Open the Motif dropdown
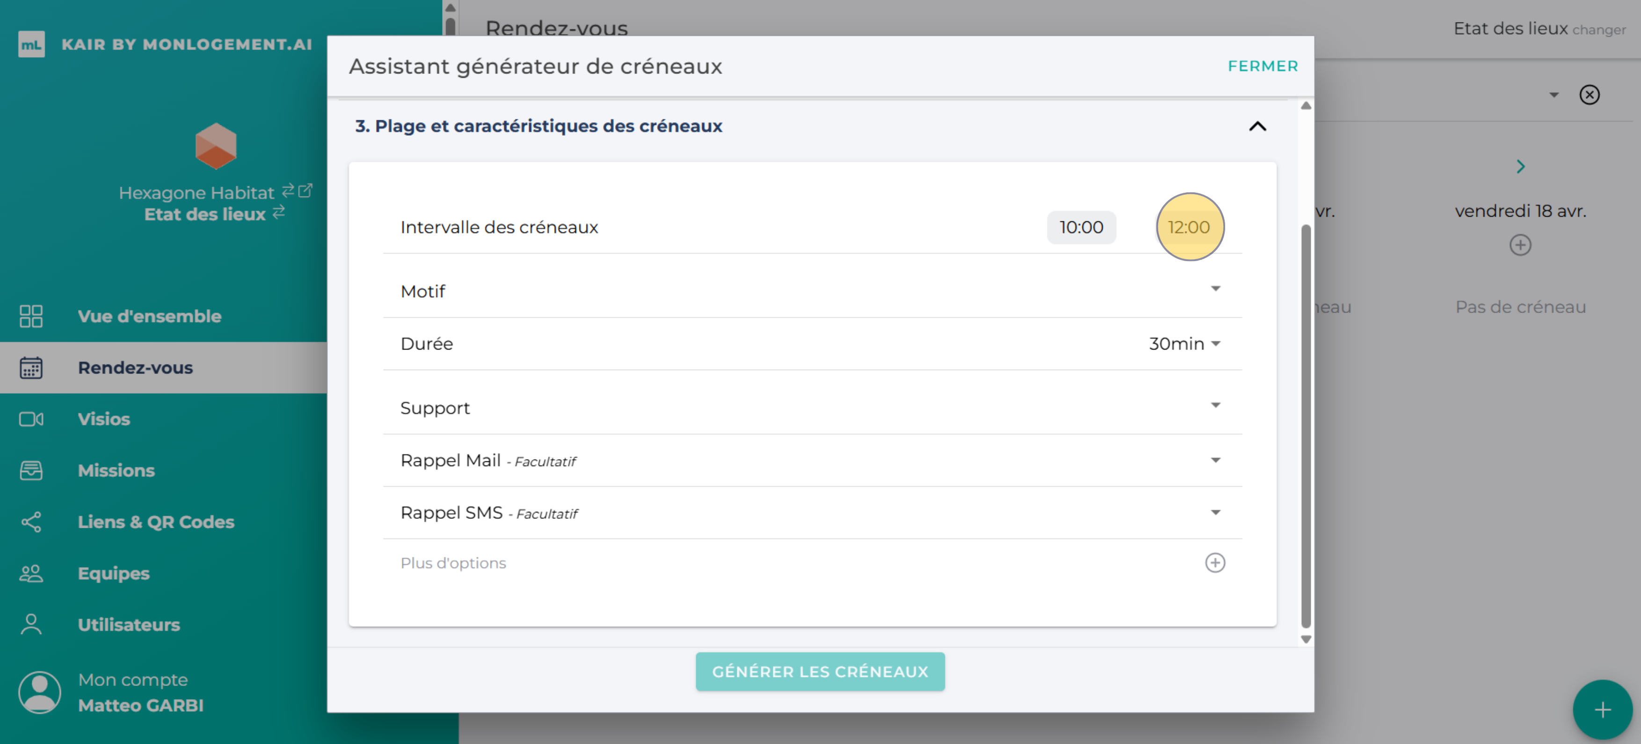Viewport: 1641px width, 744px height. [x=1215, y=289]
